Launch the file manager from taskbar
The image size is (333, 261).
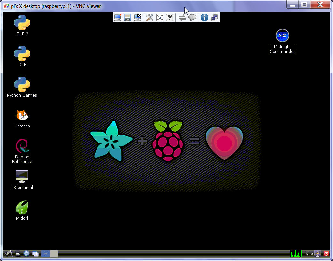point(18,254)
